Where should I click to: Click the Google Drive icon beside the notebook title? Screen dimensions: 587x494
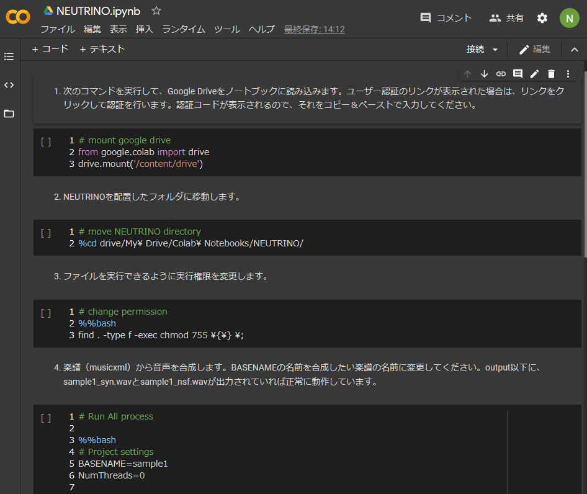pos(48,11)
